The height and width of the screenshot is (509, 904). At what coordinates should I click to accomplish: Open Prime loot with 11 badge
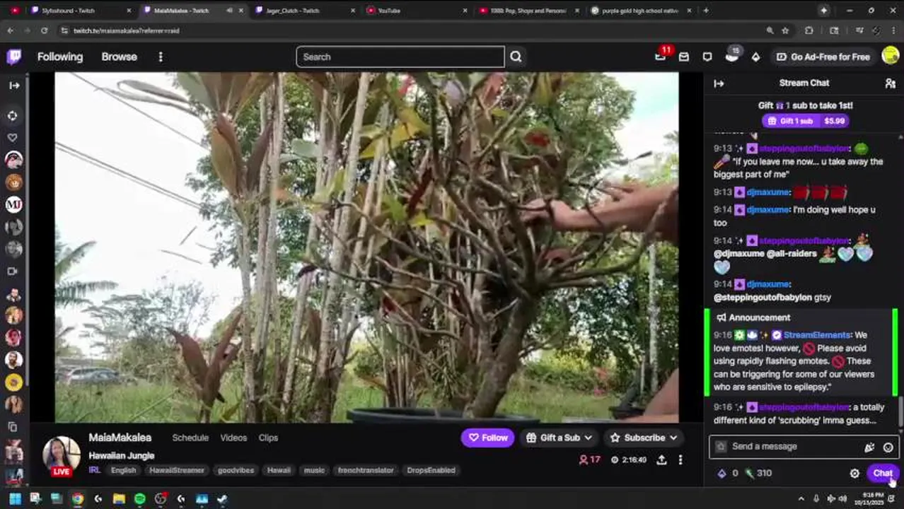661,56
